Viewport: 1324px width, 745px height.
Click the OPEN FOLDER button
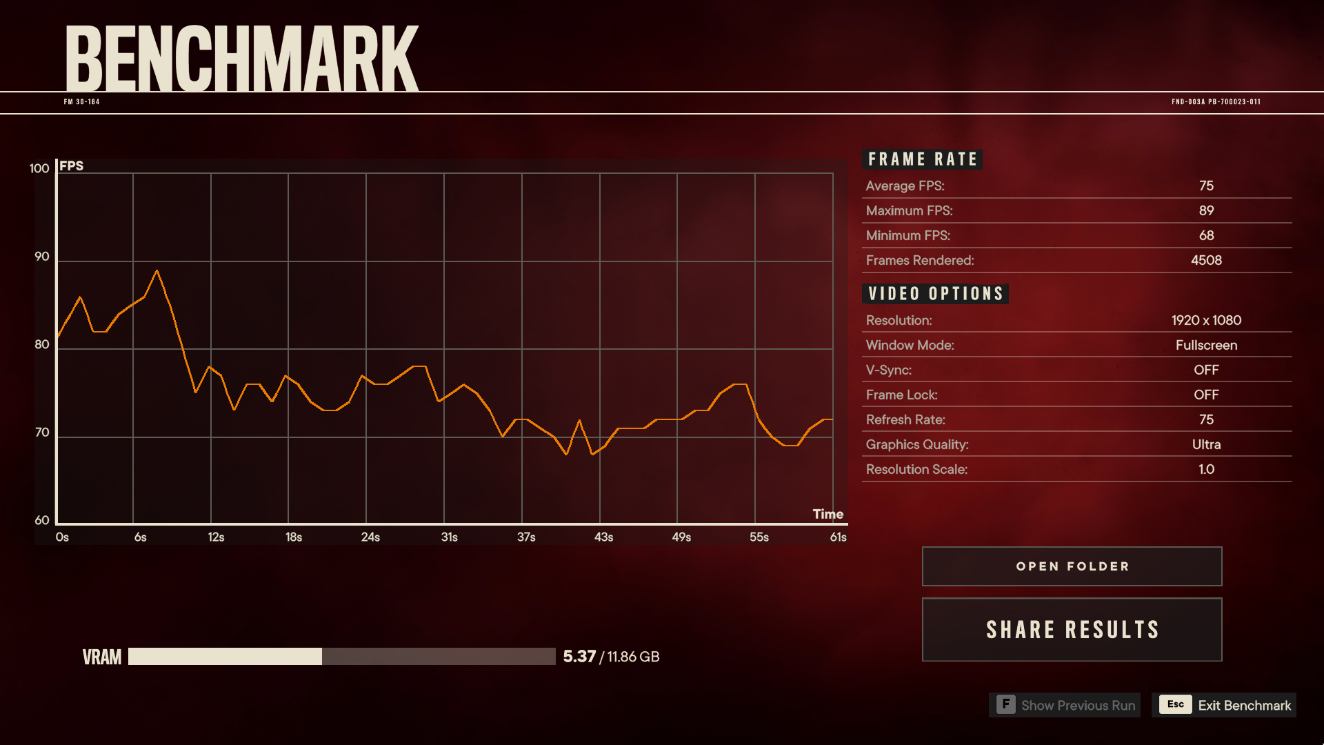coord(1073,566)
